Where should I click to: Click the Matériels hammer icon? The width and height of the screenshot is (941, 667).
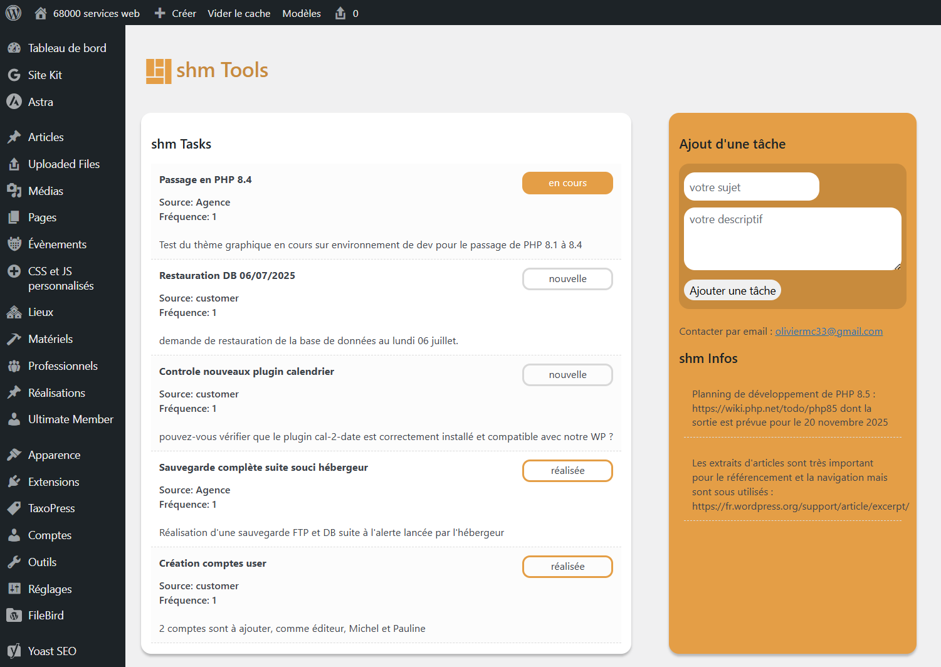click(x=14, y=339)
